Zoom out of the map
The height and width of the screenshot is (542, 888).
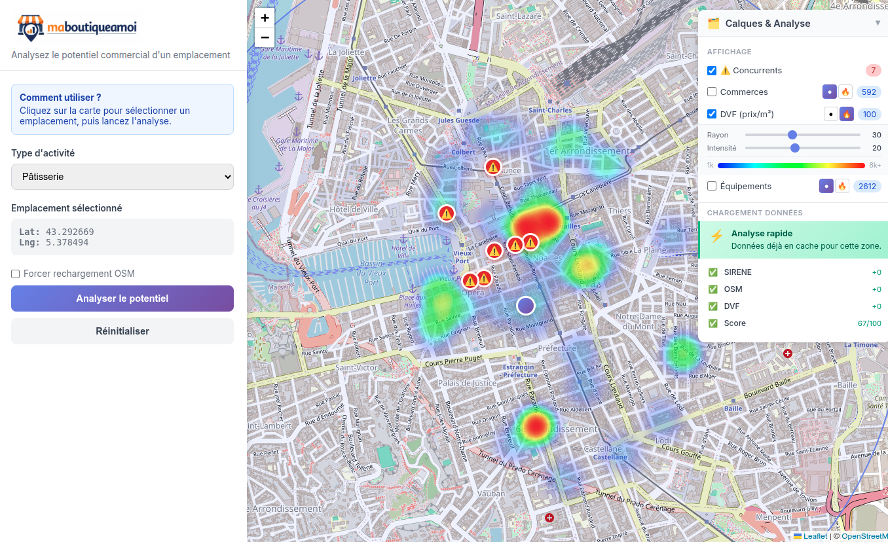coord(265,37)
